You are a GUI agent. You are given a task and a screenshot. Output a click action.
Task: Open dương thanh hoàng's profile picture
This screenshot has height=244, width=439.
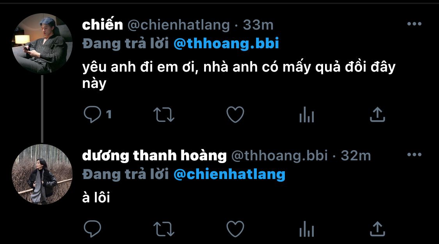pyautogui.click(x=42, y=174)
